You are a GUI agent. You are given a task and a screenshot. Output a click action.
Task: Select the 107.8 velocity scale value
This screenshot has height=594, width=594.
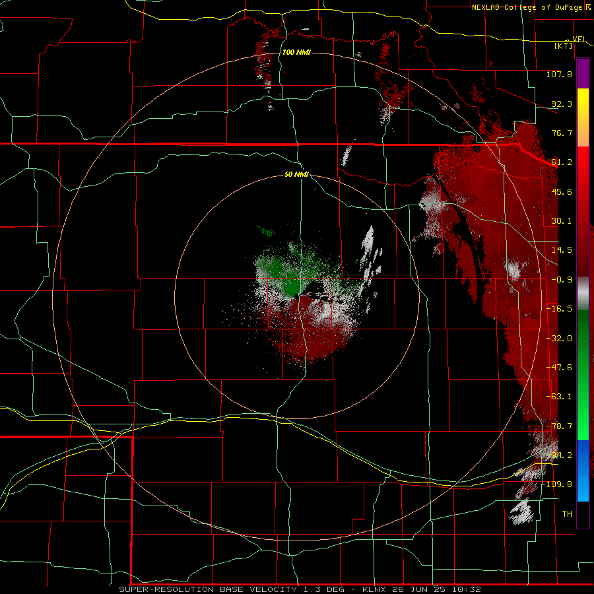[559, 74]
